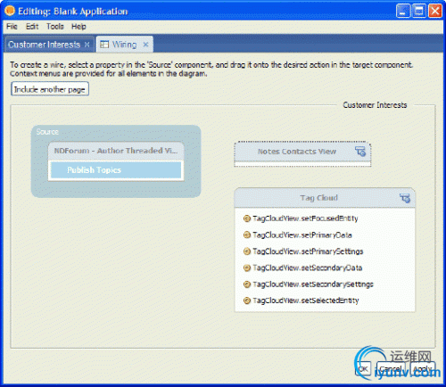This screenshot has height=387, width=446.
Task: Click the OK button
Action: click(363, 369)
